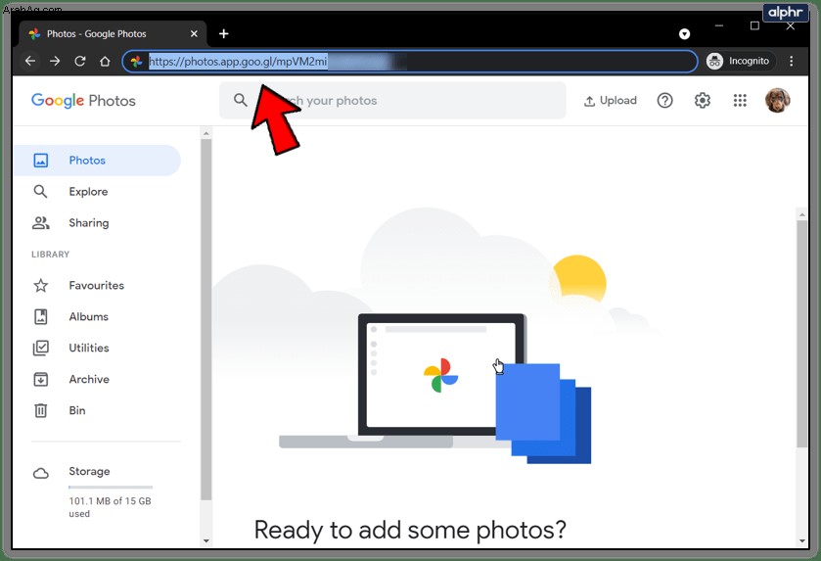Click the Upload button
Screen dimensions: 821x561
pos(610,101)
